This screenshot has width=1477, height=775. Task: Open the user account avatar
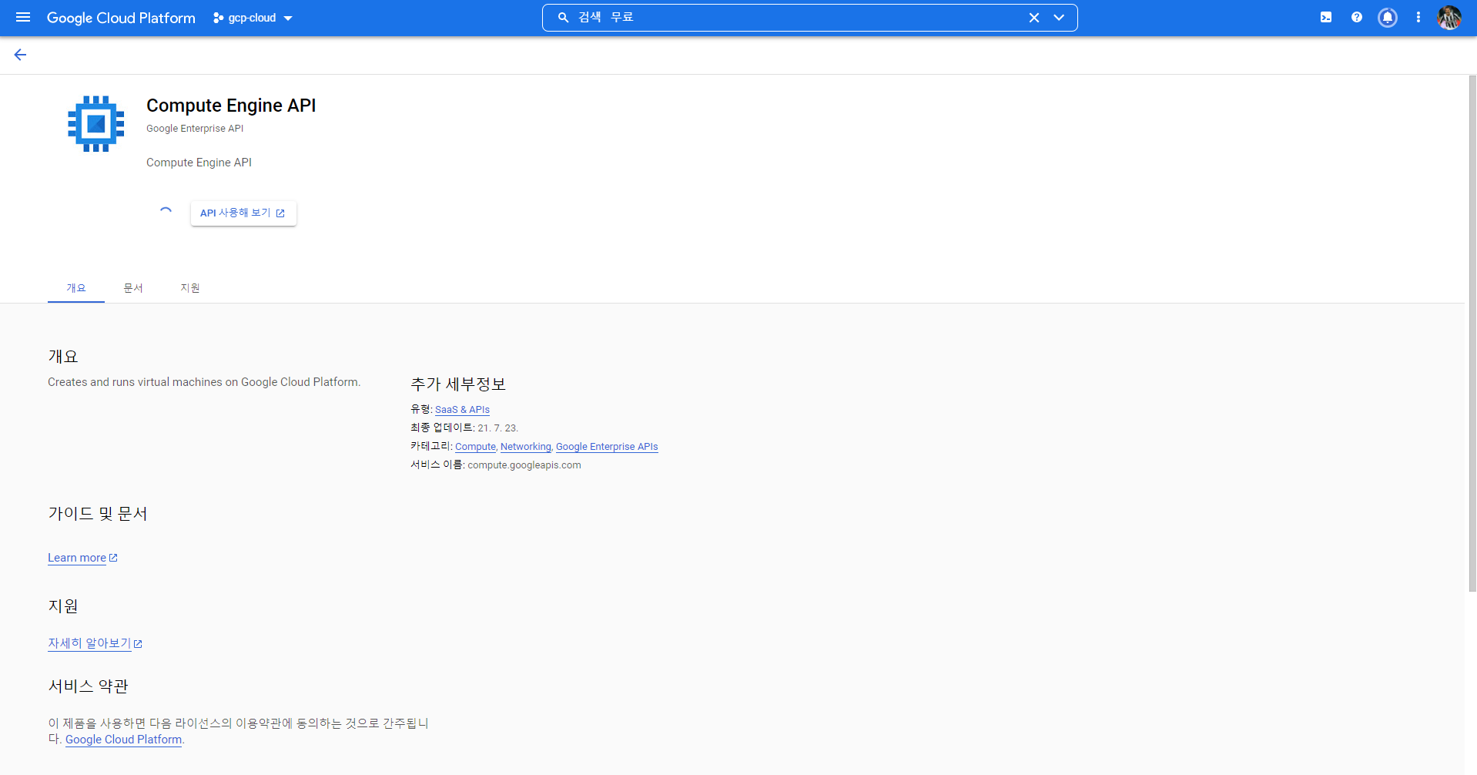[1449, 17]
